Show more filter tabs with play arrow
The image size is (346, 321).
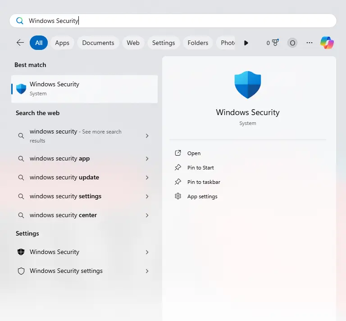pyautogui.click(x=246, y=43)
